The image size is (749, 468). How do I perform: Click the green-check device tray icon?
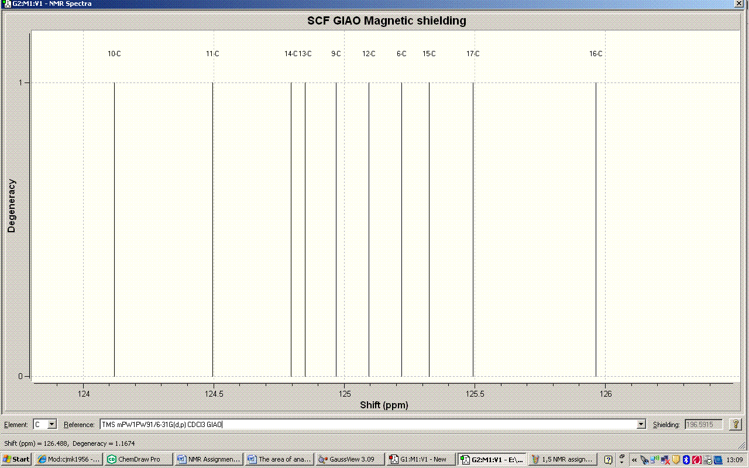pyautogui.click(x=707, y=460)
